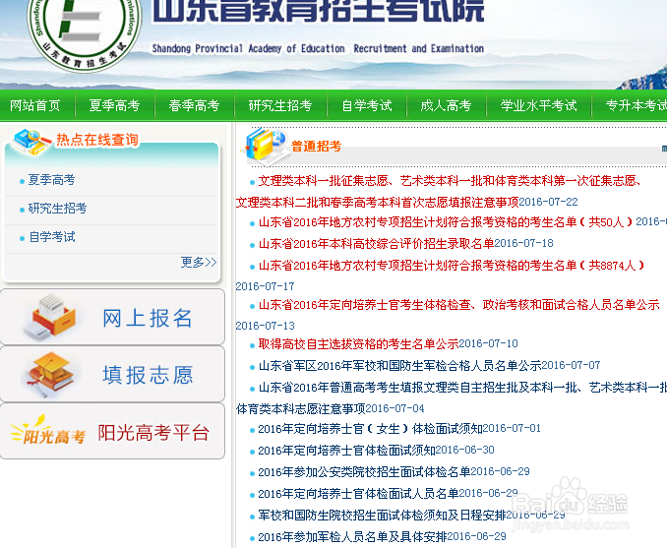Viewport: 667px width, 548px height.
Task: Click the 热点在线查询 magnifier icon
Action: click(31, 142)
